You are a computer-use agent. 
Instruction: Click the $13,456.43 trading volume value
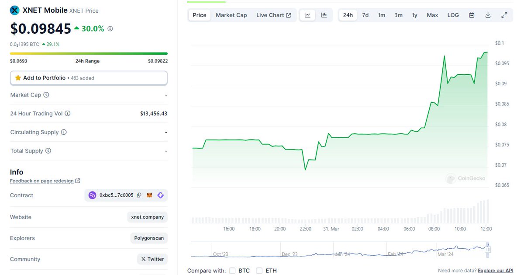click(x=154, y=114)
